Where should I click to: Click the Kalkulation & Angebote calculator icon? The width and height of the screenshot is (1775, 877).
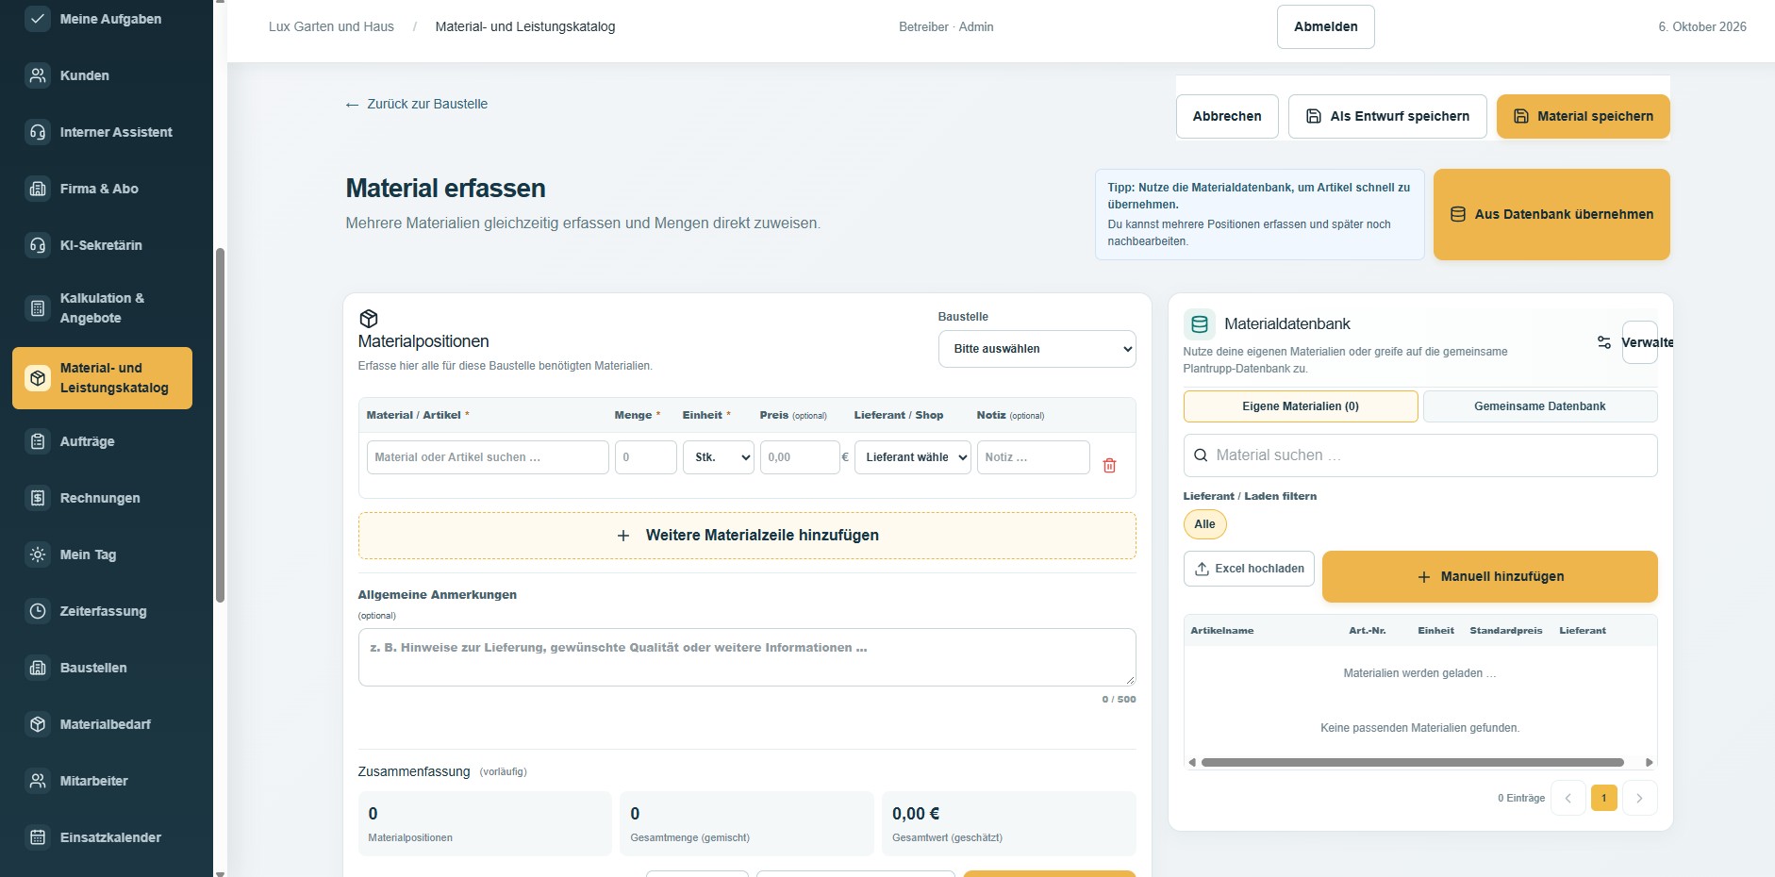38,308
